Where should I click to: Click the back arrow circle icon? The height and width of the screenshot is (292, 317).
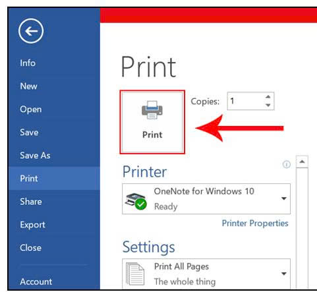[x=31, y=31]
